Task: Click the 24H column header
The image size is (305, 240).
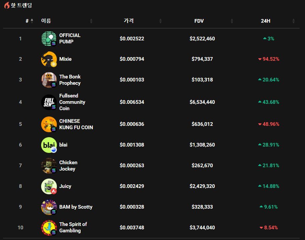Action: (x=266, y=21)
